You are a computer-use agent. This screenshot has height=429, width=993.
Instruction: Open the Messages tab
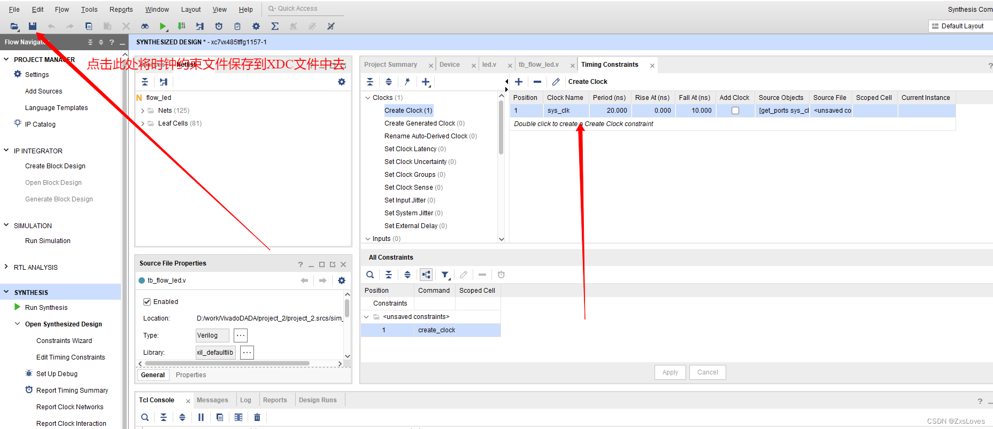[212, 400]
